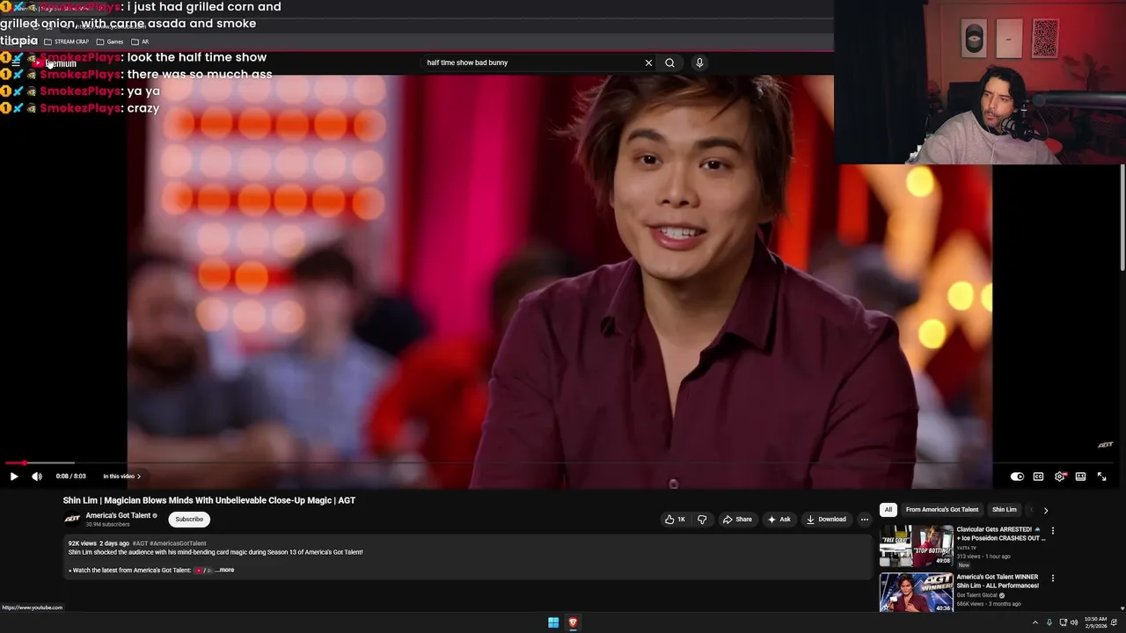
Task: Open more actions (three dots) under the video
Action: 864,520
